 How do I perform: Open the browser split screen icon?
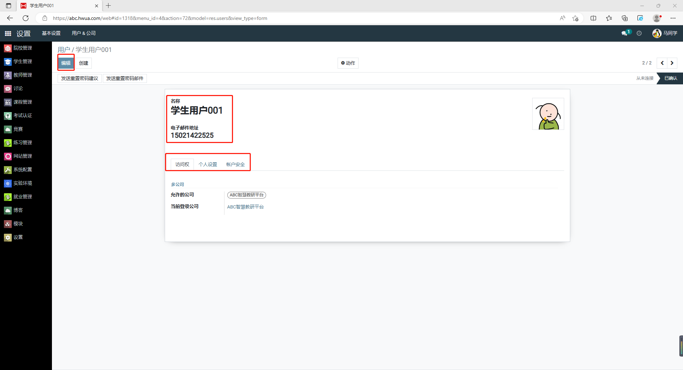pos(593,18)
